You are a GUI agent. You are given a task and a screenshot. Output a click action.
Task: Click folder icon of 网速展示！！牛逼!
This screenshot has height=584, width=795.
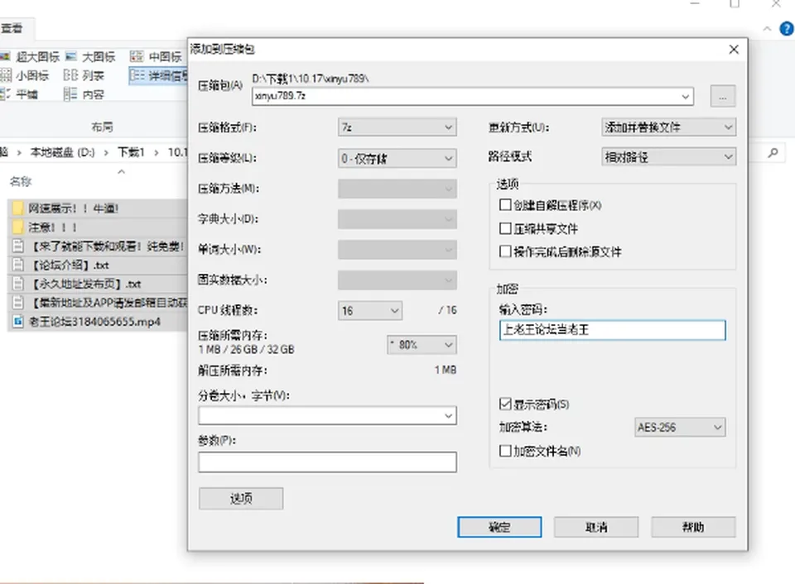pos(17,208)
